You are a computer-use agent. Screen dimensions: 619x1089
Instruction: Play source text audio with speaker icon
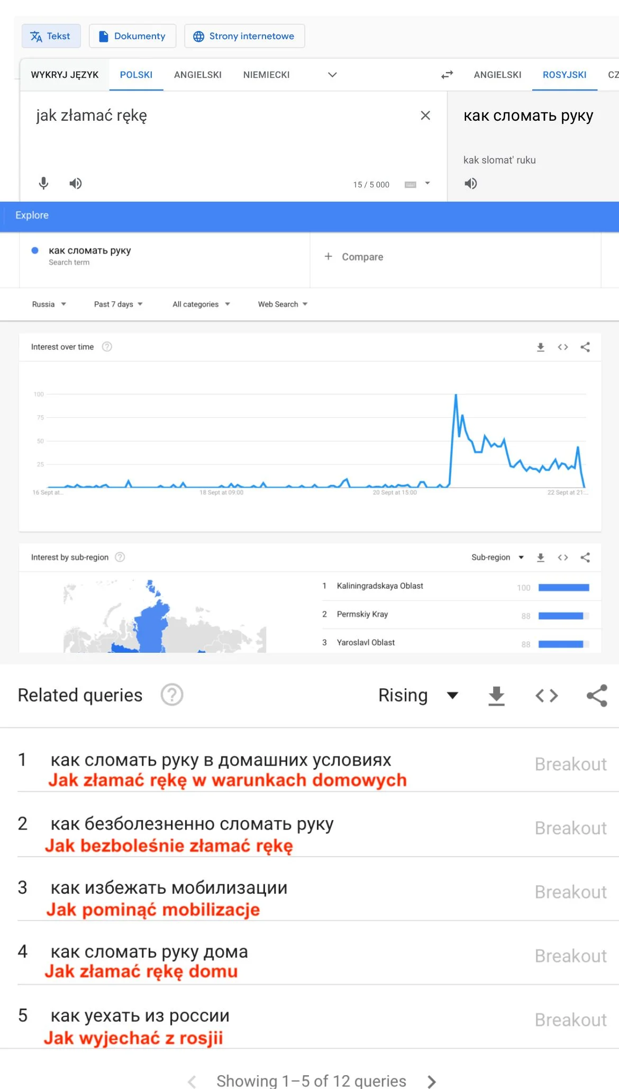coord(76,183)
